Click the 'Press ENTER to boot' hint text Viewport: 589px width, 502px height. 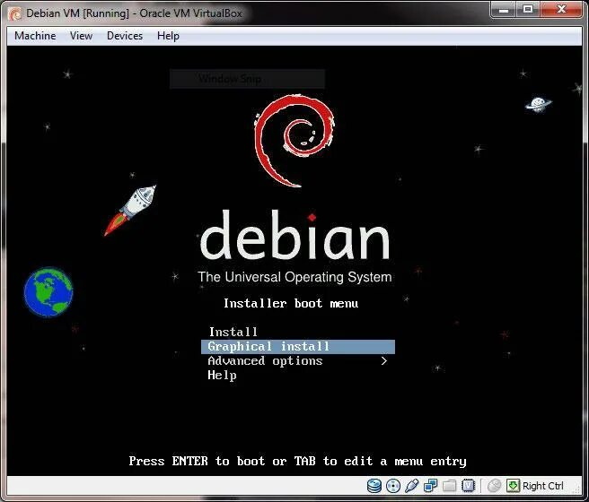(x=297, y=461)
